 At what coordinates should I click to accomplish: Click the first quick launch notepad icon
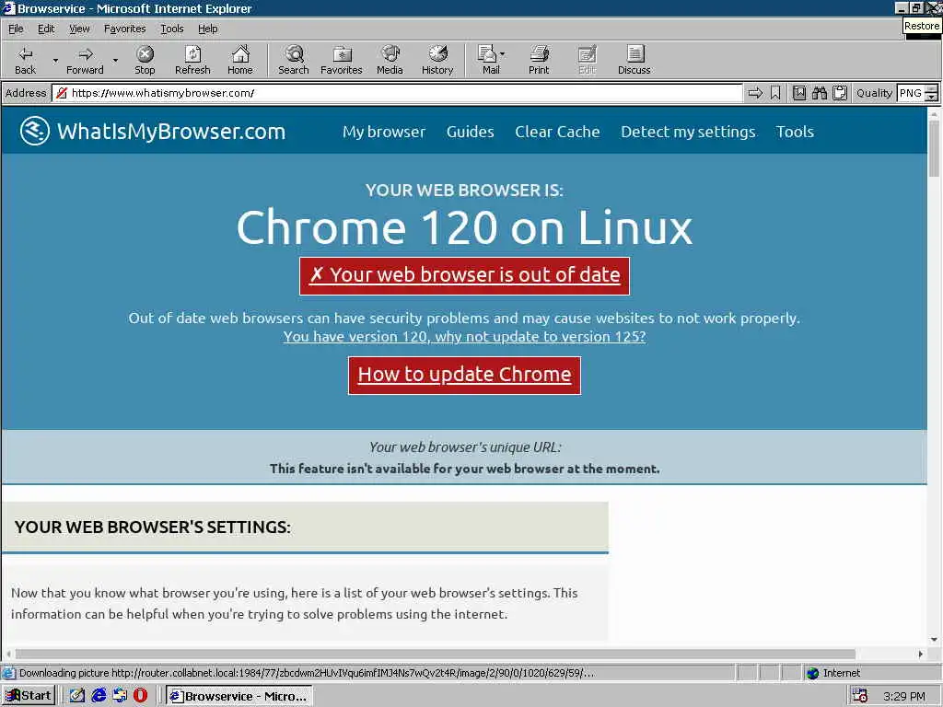coord(77,696)
